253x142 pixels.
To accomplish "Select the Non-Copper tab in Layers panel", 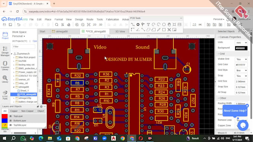I will point(28,111).
